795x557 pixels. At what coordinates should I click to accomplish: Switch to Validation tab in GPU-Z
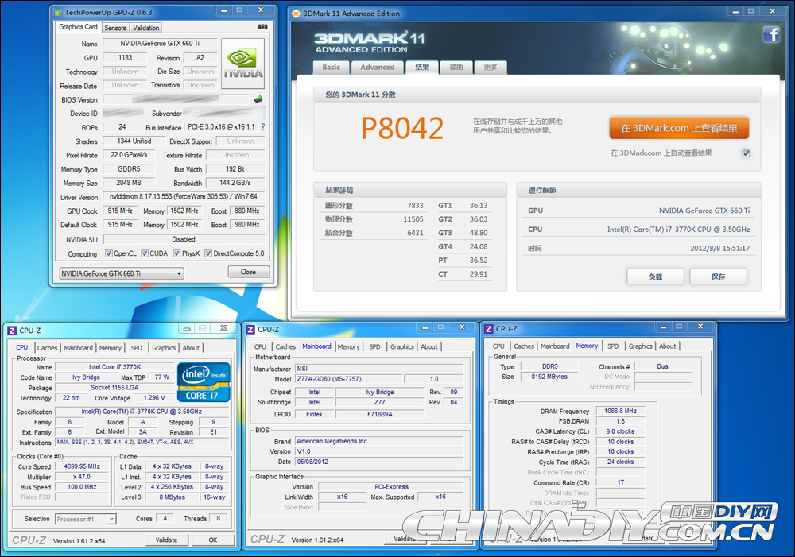[146, 28]
